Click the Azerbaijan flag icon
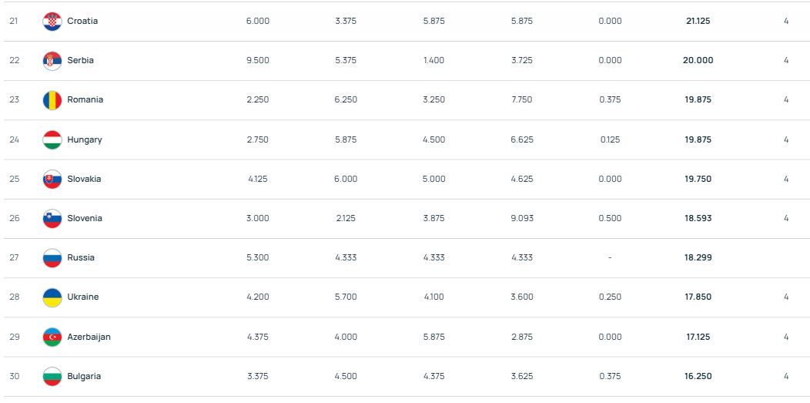The width and height of the screenshot is (810, 403). click(x=52, y=338)
